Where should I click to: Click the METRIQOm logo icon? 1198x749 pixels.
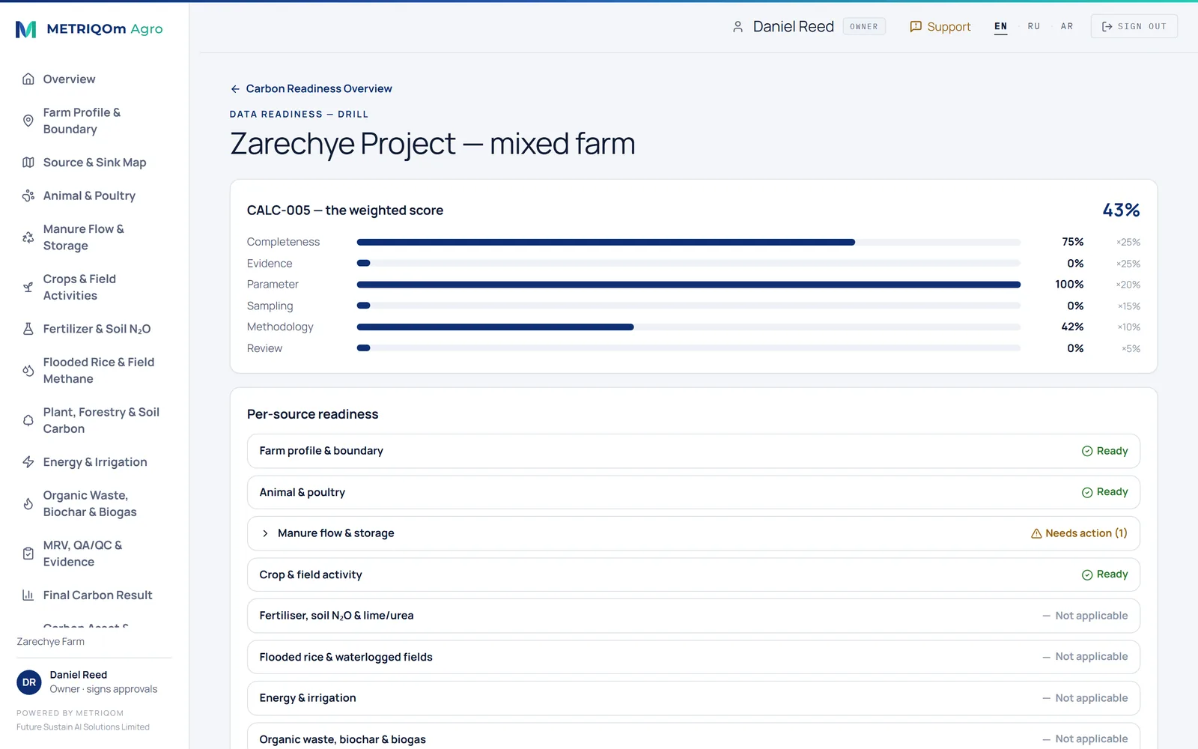pos(26,29)
